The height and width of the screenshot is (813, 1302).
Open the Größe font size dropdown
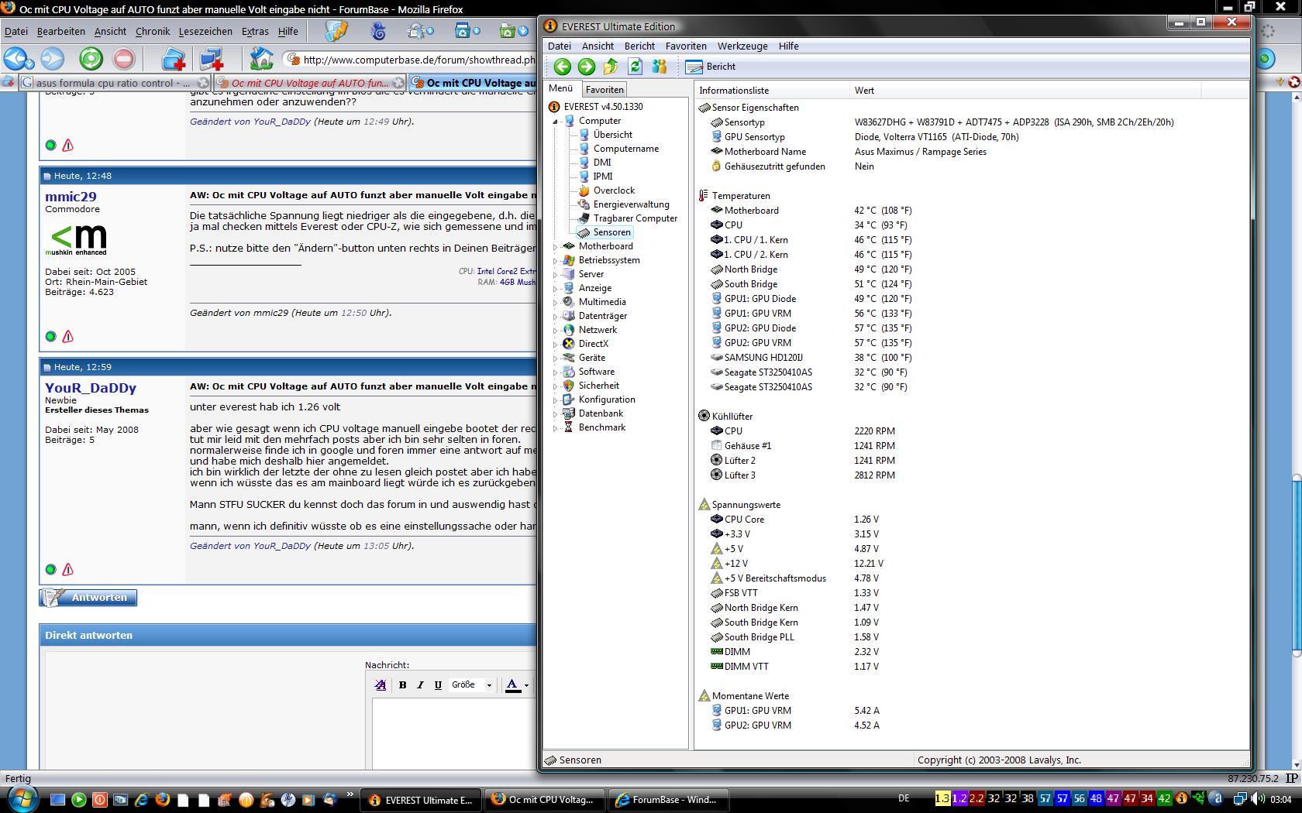click(471, 685)
